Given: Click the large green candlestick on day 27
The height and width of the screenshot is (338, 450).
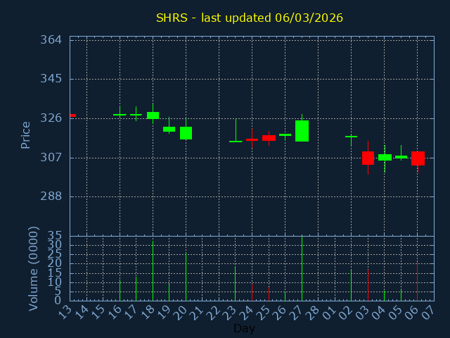Looking at the screenshot, I should click(302, 131).
